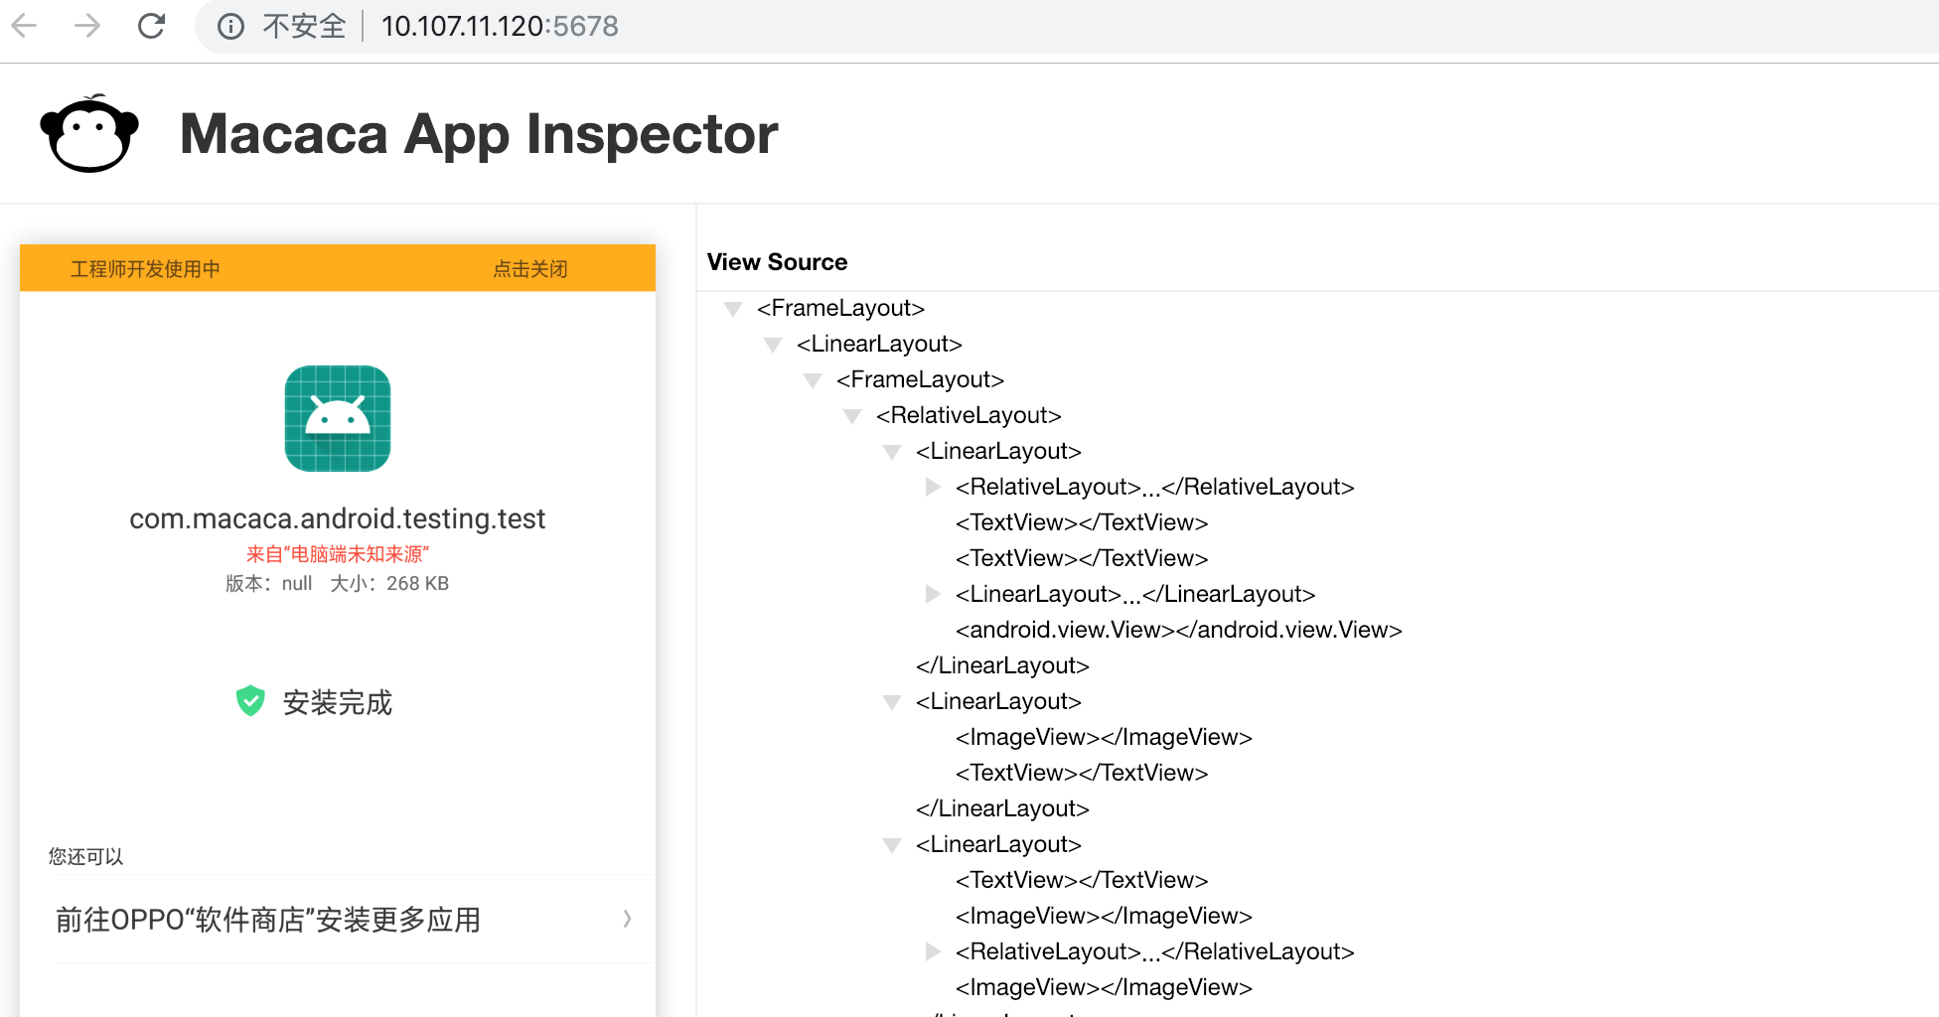Image resolution: width=1939 pixels, height=1017 pixels.
Task: Click the green Android app icon
Action: point(338,418)
